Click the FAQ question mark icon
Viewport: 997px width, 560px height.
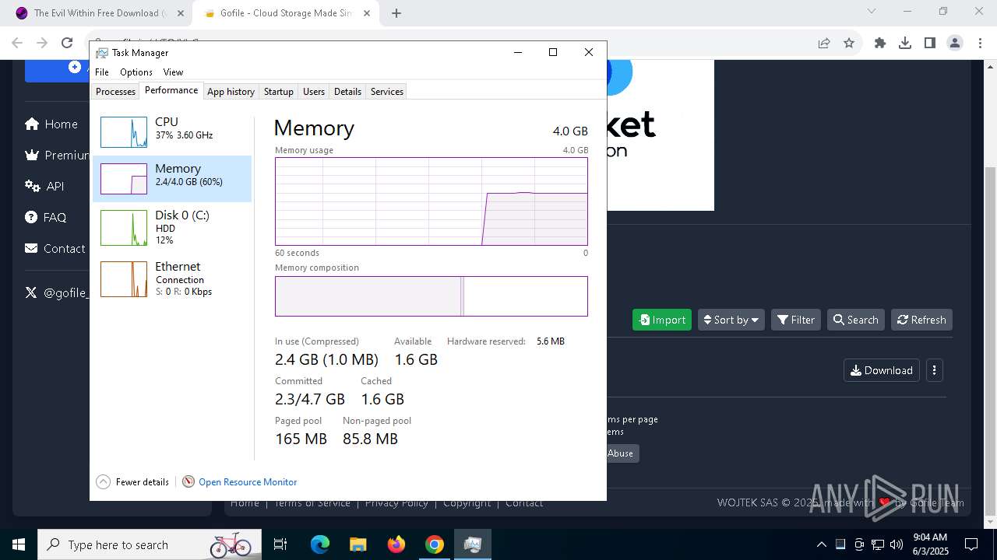pos(31,217)
